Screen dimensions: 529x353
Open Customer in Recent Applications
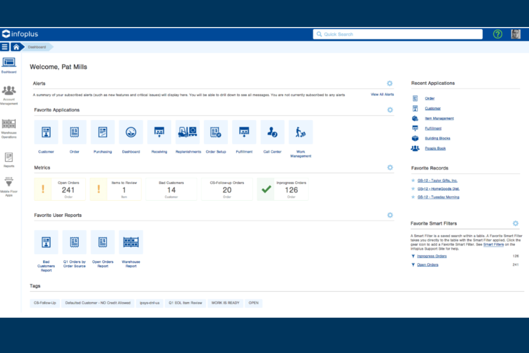tap(432, 108)
